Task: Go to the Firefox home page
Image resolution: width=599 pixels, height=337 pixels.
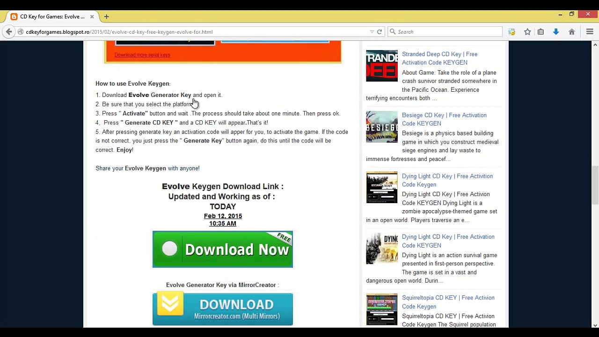Action: coord(571,32)
